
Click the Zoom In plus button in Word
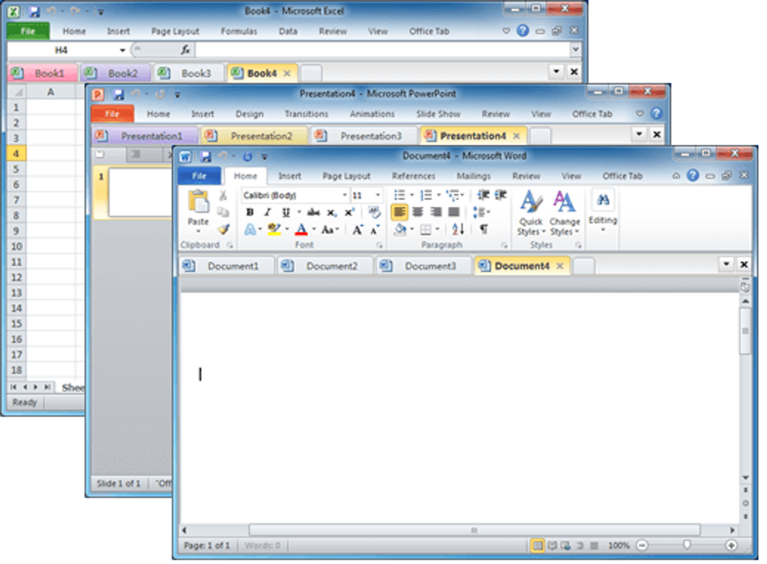click(731, 545)
